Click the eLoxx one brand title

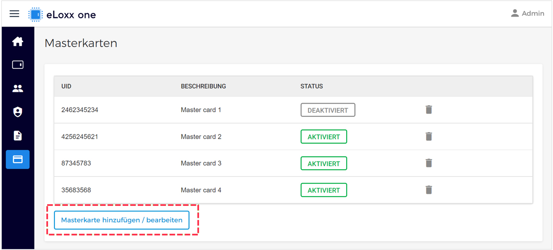[71, 15]
